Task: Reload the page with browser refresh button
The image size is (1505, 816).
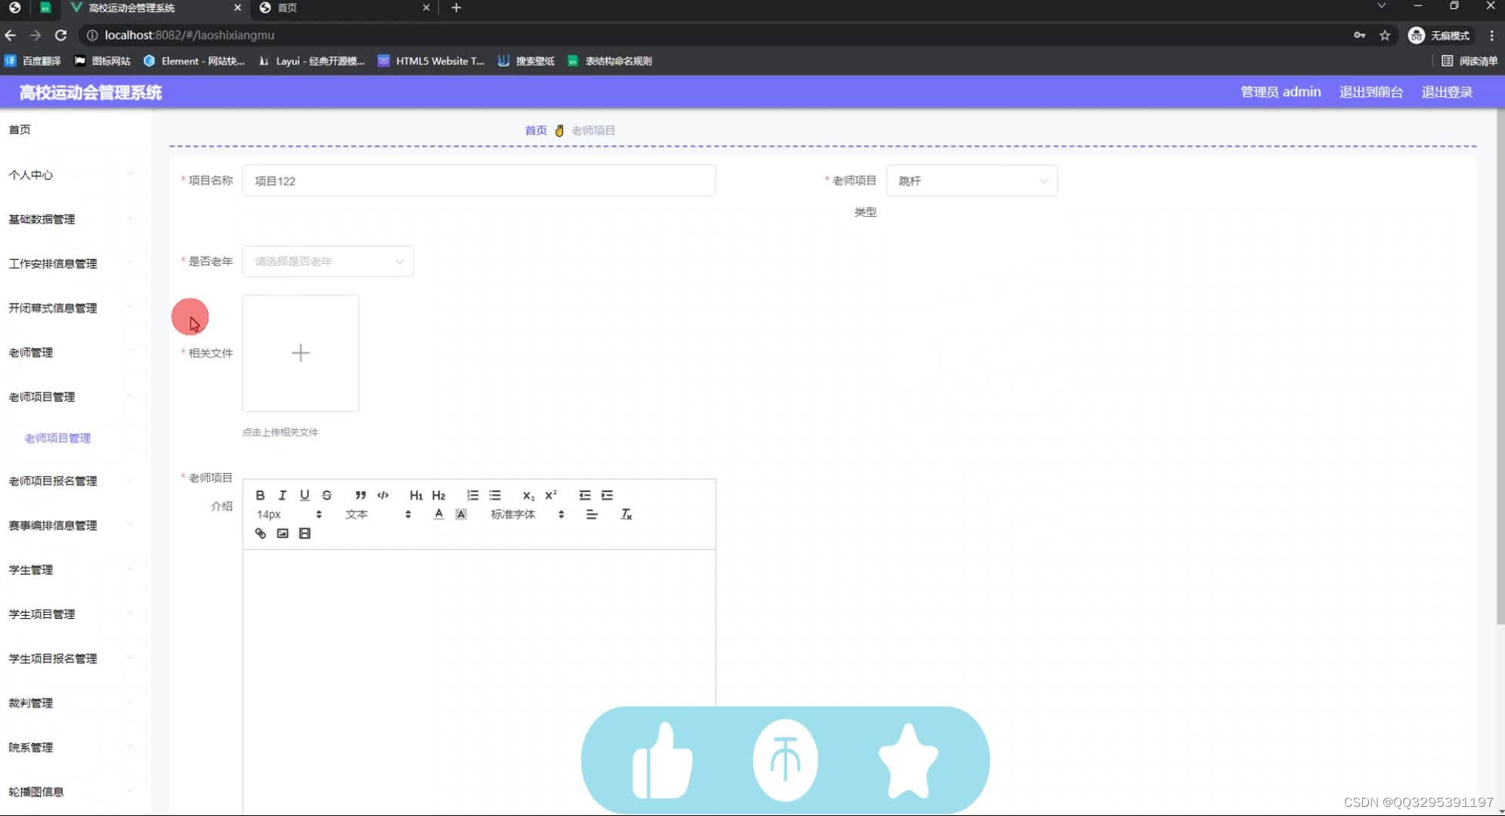Action: click(x=61, y=35)
